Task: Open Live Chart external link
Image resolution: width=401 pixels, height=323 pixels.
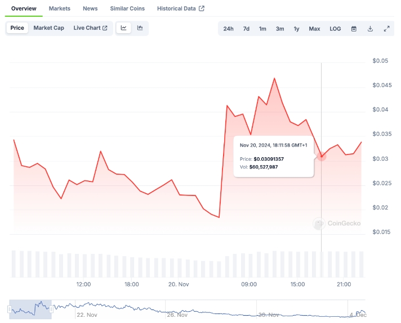Action: (x=90, y=28)
